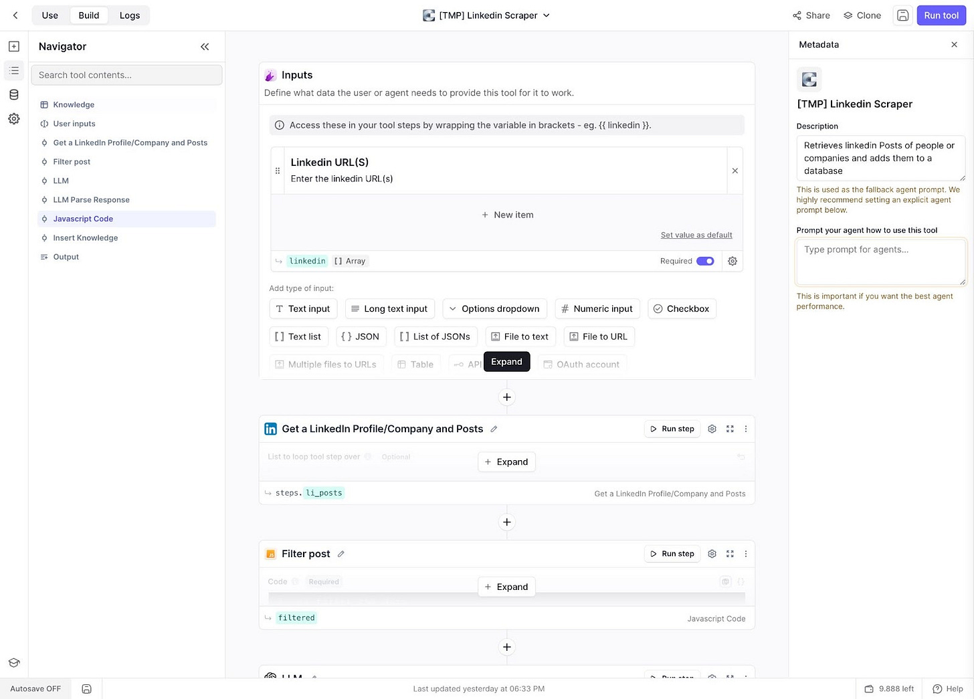Click the Description text box in Metadata
This screenshot has height=699, width=974.
[880, 158]
